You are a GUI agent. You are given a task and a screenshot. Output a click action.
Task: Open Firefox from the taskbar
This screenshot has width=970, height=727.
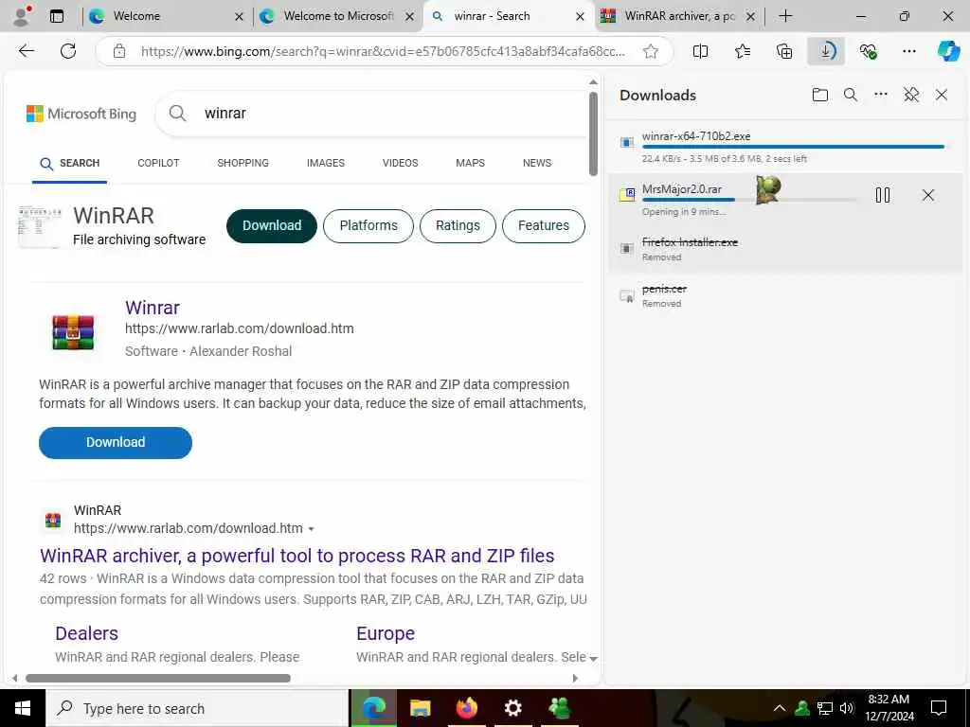pyautogui.click(x=467, y=708)
